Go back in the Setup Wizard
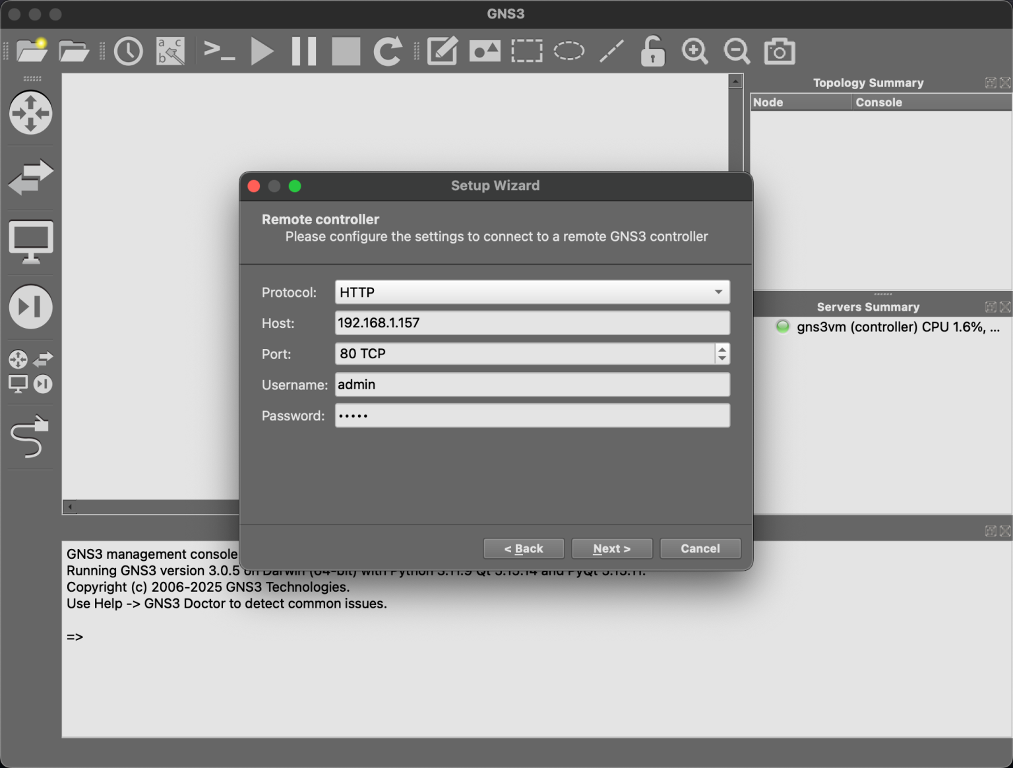Viewport: 1013px width, 768px height. pos(524,548)
